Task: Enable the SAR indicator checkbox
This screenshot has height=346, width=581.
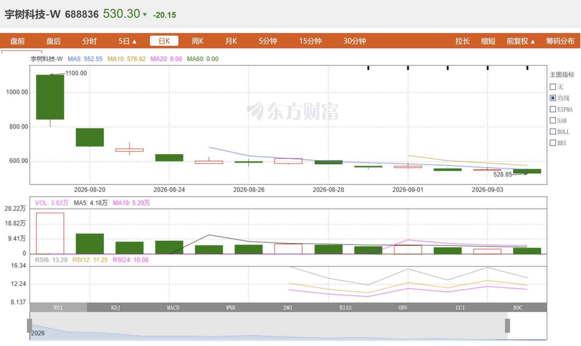Action: [x=553, y=120]
